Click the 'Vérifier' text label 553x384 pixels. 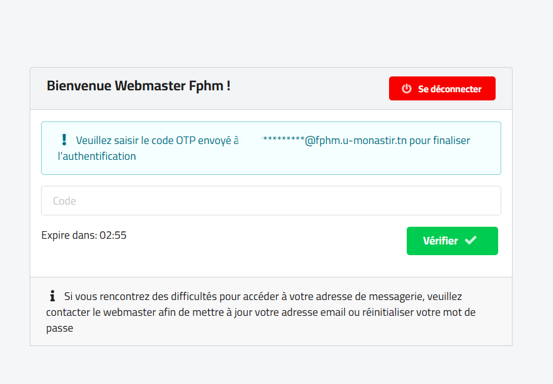click(x=440, y=241)
